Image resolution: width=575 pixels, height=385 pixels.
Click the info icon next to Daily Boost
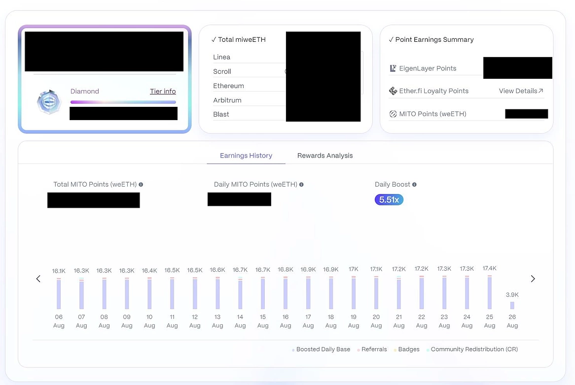coord(414,185)
